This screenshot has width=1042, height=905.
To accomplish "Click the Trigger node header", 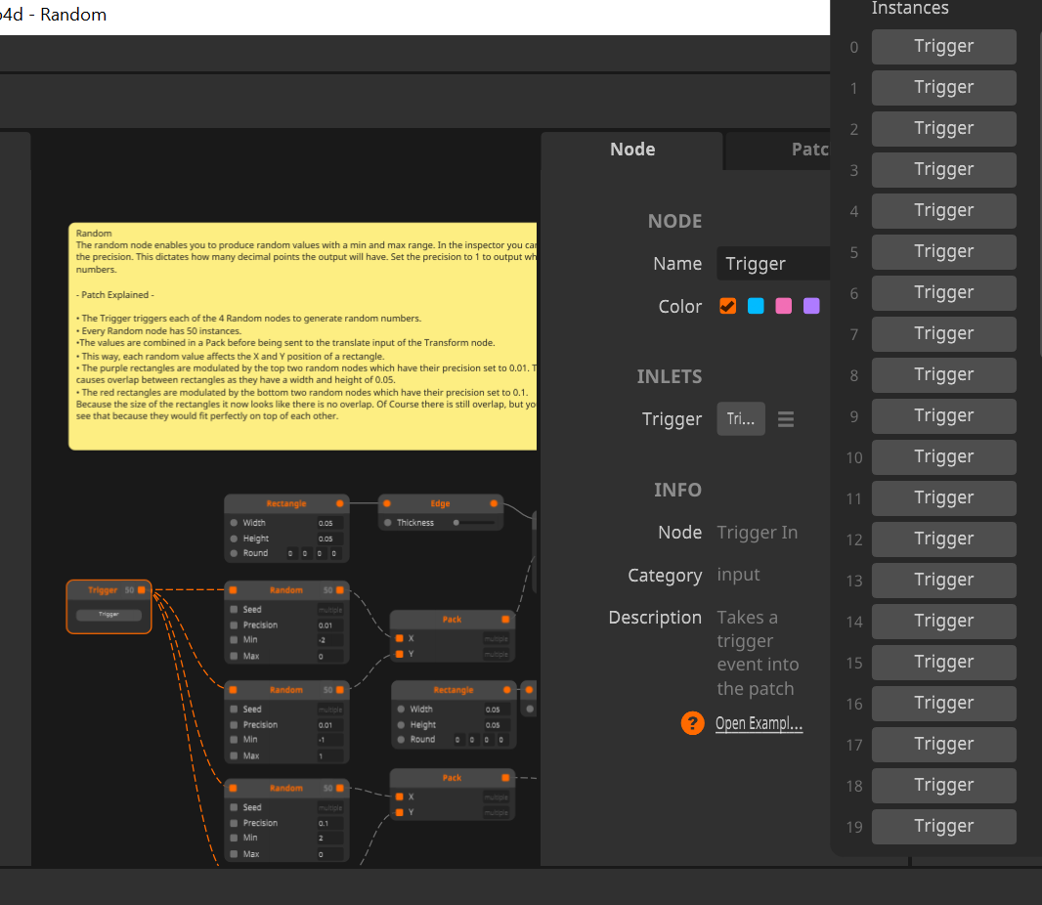I will (x=102, y=590).
